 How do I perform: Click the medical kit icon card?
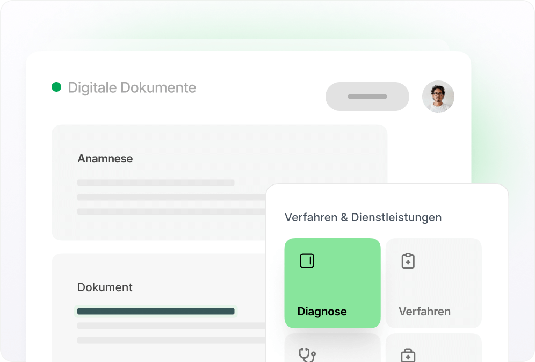pos(433,348)
